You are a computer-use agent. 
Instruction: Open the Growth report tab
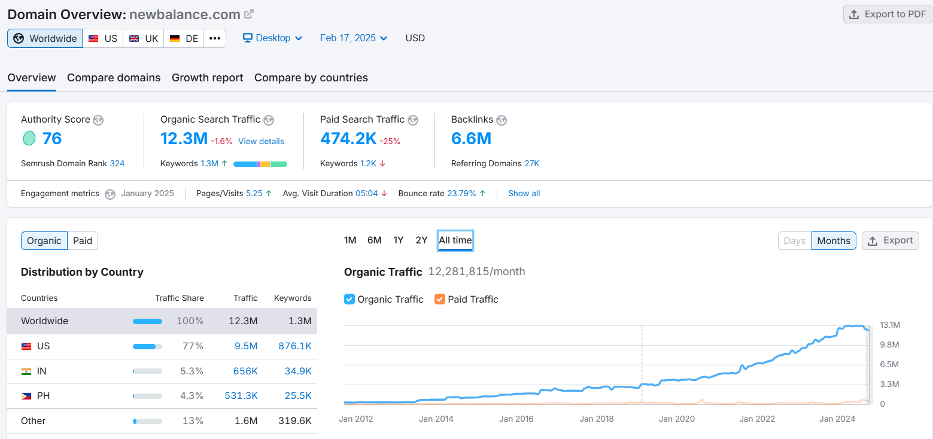coord(207,78)
